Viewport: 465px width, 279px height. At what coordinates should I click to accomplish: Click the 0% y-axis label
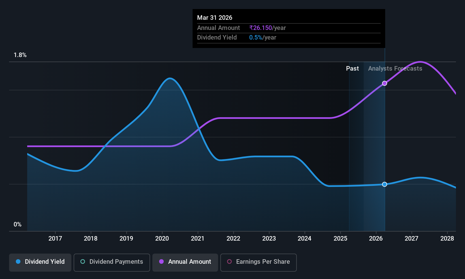pos(18,224)
